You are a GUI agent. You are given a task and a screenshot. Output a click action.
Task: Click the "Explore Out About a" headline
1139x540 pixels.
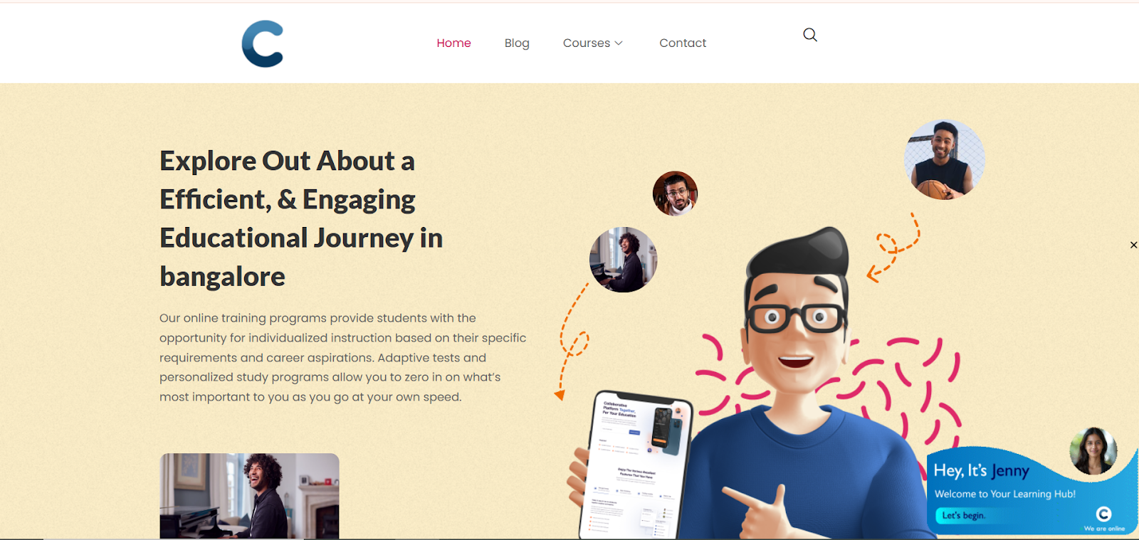coord(287,161)
